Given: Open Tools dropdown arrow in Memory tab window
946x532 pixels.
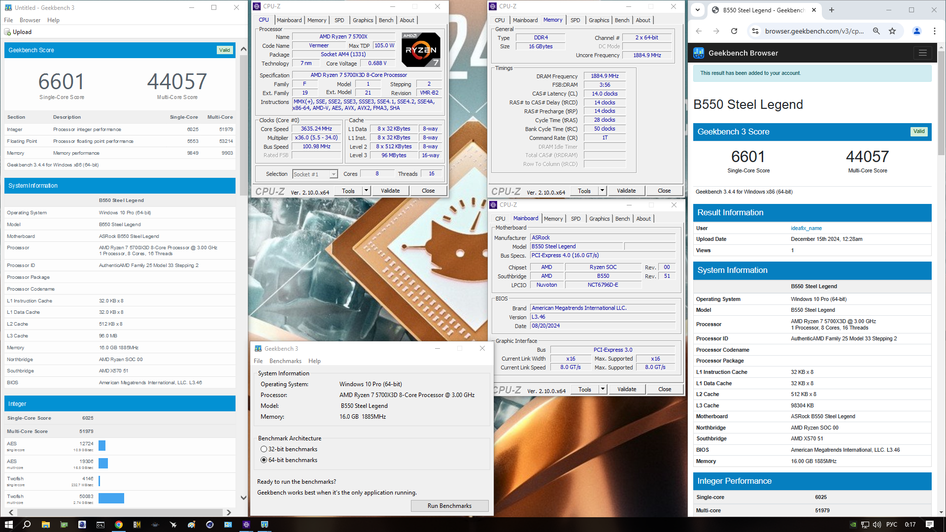Looking at the screenshot, I should pos(602,191).
